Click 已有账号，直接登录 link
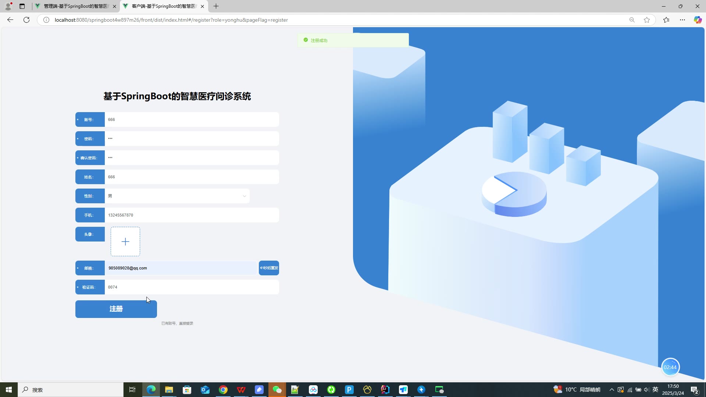 [x=177, y=323]
